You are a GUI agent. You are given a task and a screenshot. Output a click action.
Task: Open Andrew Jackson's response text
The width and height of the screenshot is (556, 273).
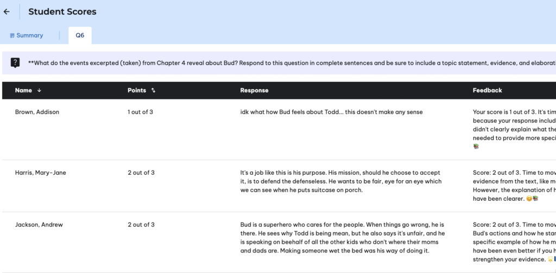[342, 238]
